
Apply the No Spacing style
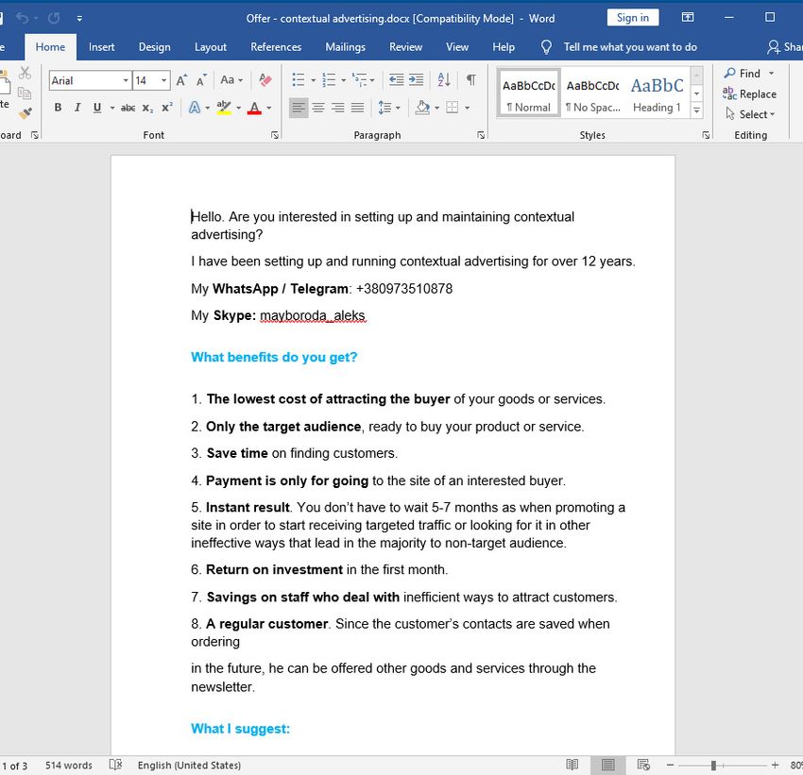(x=593, y=93)
